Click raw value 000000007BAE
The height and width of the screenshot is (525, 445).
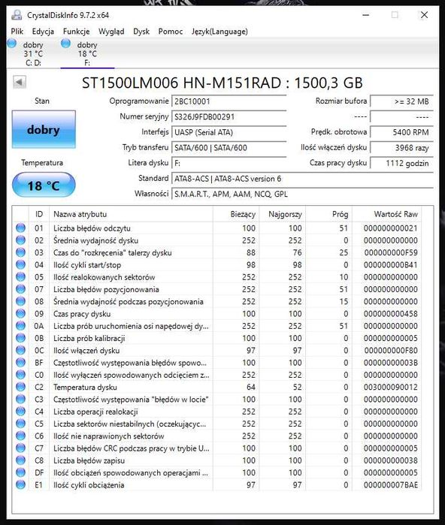(x=391, y=485)
